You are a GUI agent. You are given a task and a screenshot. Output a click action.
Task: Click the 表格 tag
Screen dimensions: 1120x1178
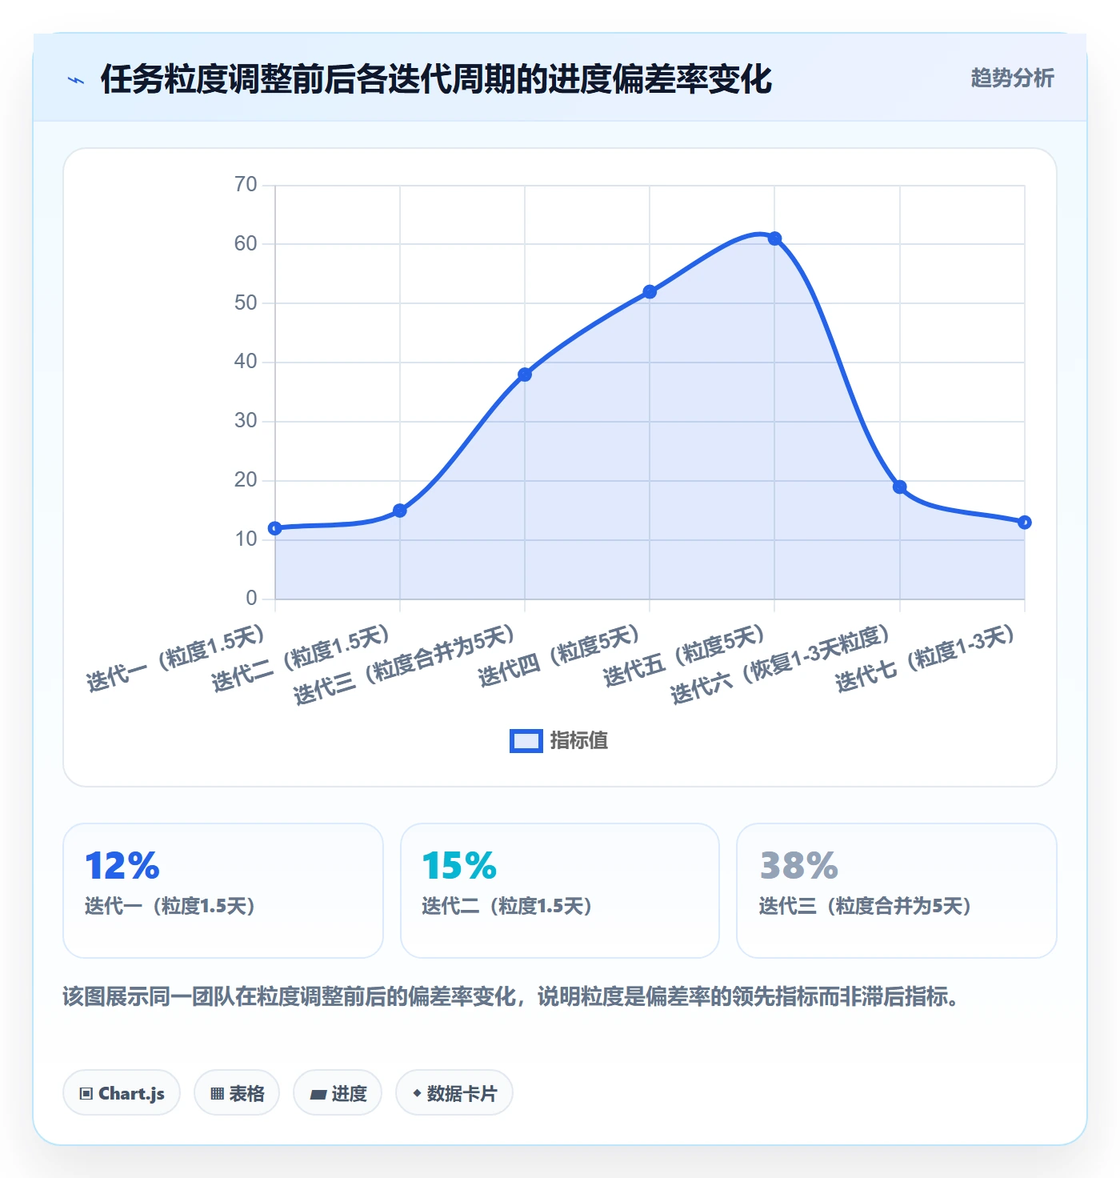point(237,1093)
